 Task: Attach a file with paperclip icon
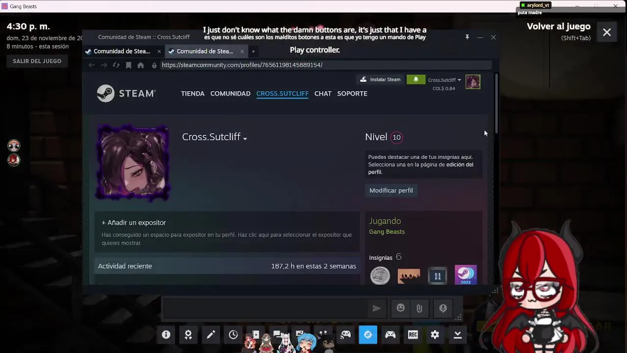[419, 308]
